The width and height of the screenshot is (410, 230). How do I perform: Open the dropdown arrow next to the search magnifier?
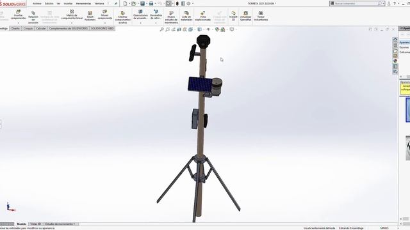pyautogui.click(x=383, y=4)
